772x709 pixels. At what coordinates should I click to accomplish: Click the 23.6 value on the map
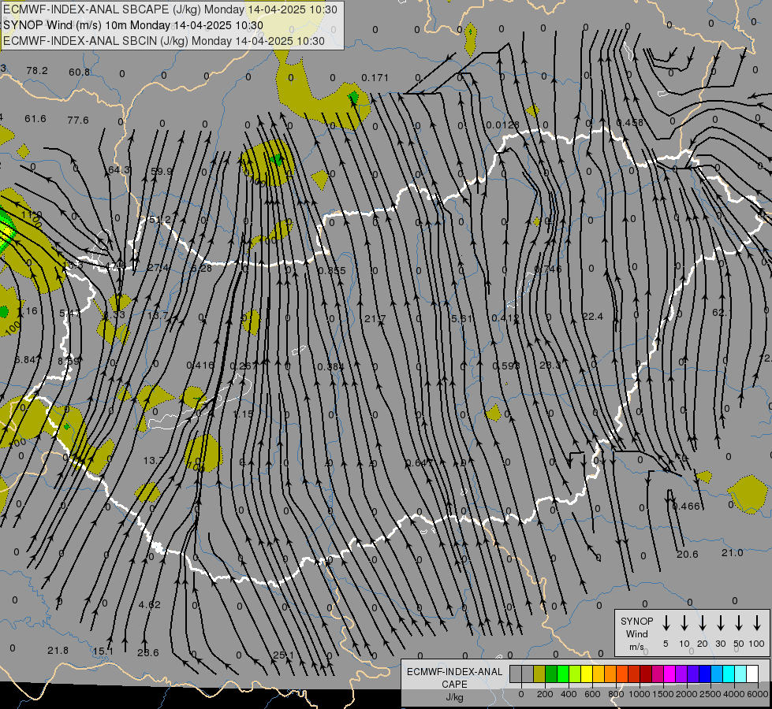[x=148, y=653]
